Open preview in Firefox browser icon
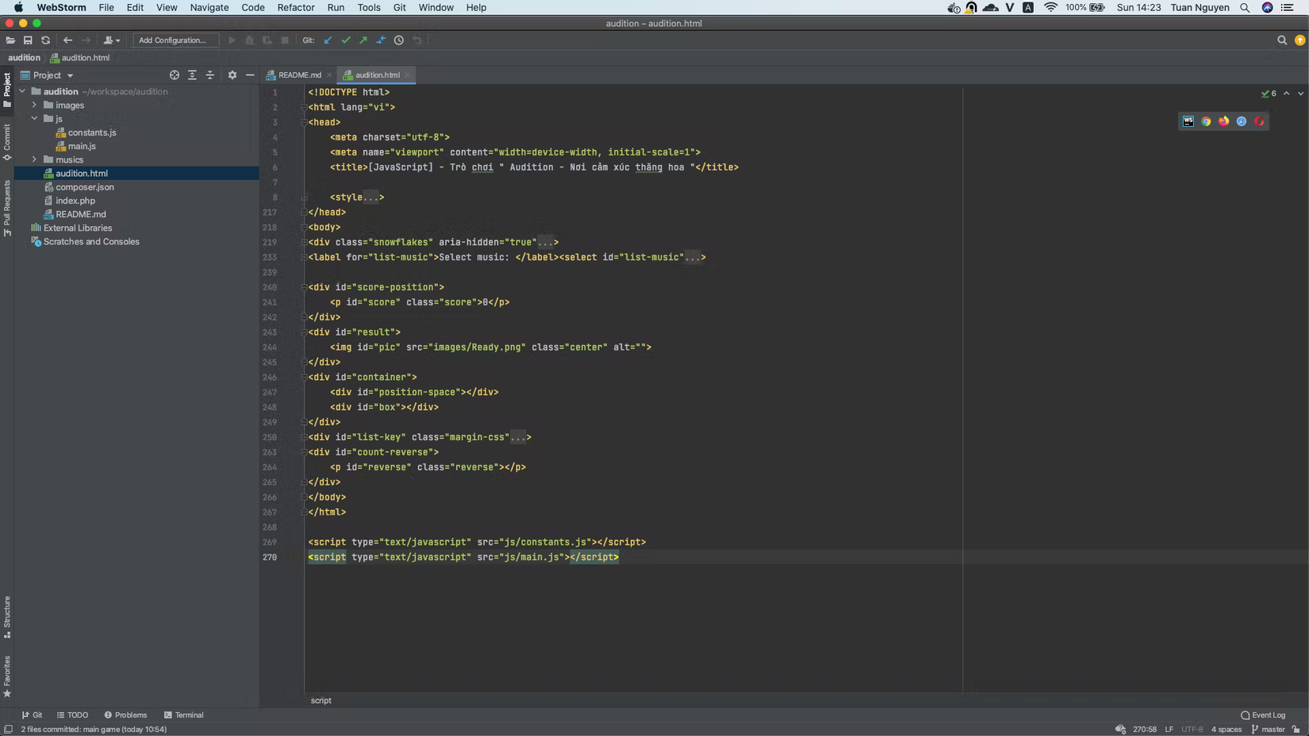Image resolution: width=1309 pixels, height=736 pixels. tap(1223, 121)
